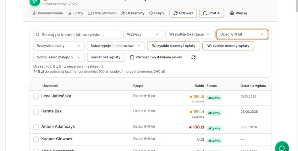Expand the Wszystkie opłaty dropdown
Viewport: 298px width, 151px height.
tap(59, 46)
